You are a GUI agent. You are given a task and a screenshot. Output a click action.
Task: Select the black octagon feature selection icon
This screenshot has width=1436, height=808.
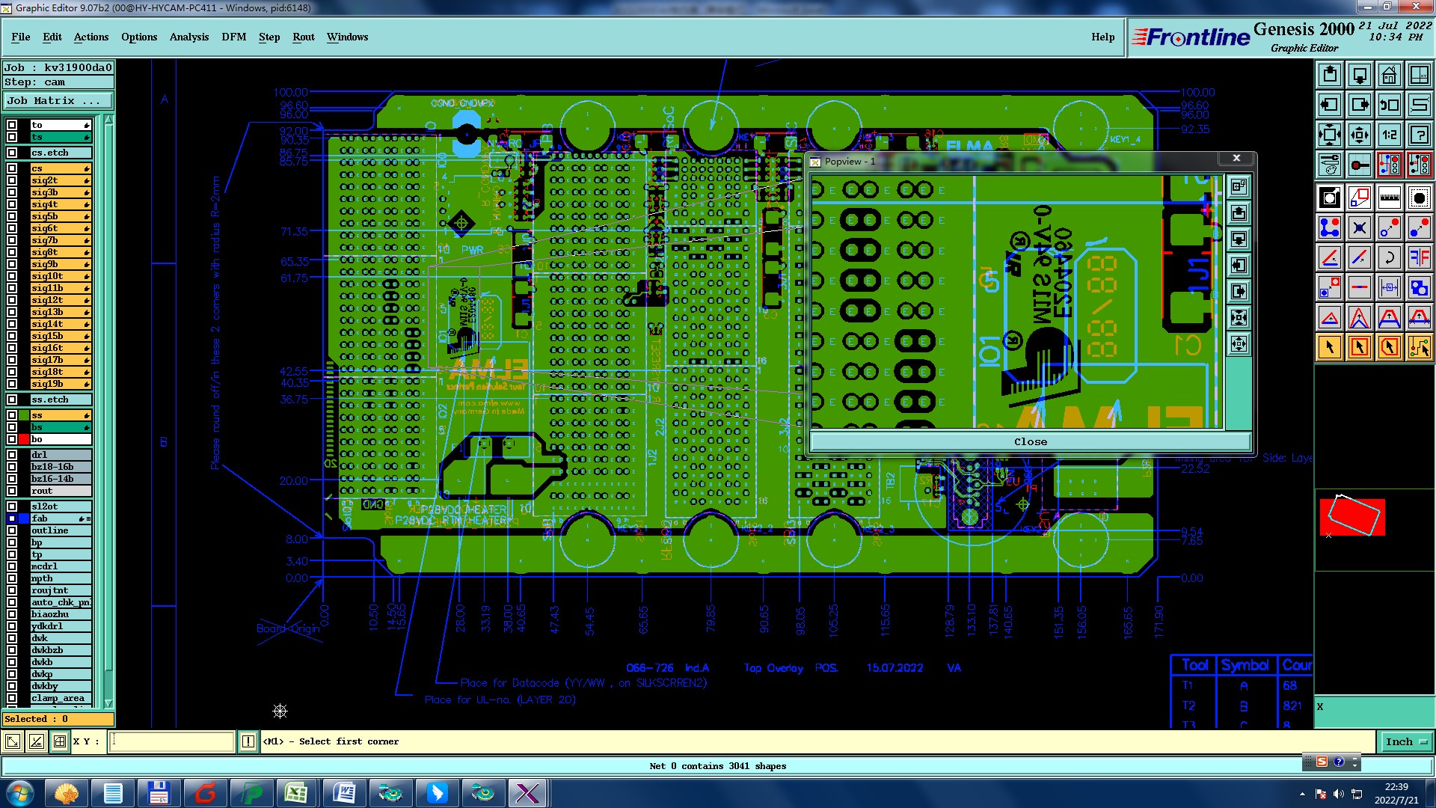click(x=1420, y=198)
